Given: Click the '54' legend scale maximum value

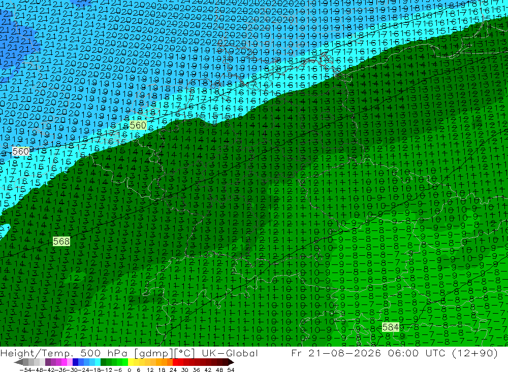Looking at the screenshot, I should pos(231,370).
